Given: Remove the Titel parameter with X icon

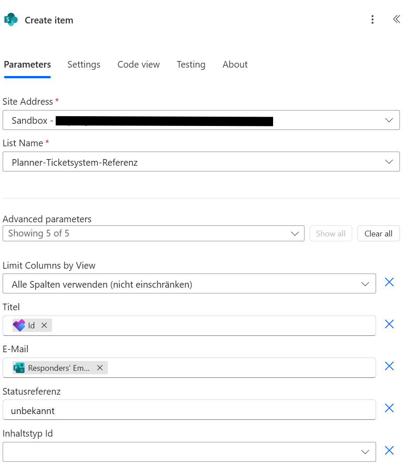Looking at the screenshot, I should [389, 324].
